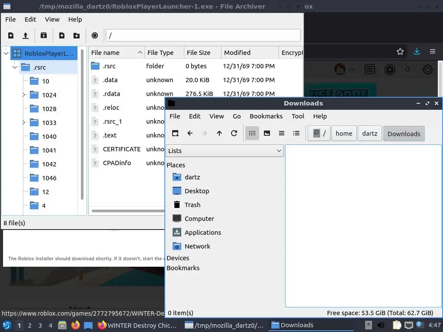Screen dimensions: 443x332
Task: Click the Roblox Robux hexagon icon
Action: coord(390,70)
